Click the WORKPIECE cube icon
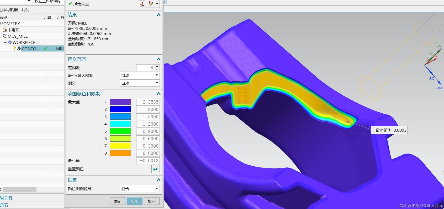Viewport: 444px width, 209px height. pyautogui.click(x=10, y=42)
